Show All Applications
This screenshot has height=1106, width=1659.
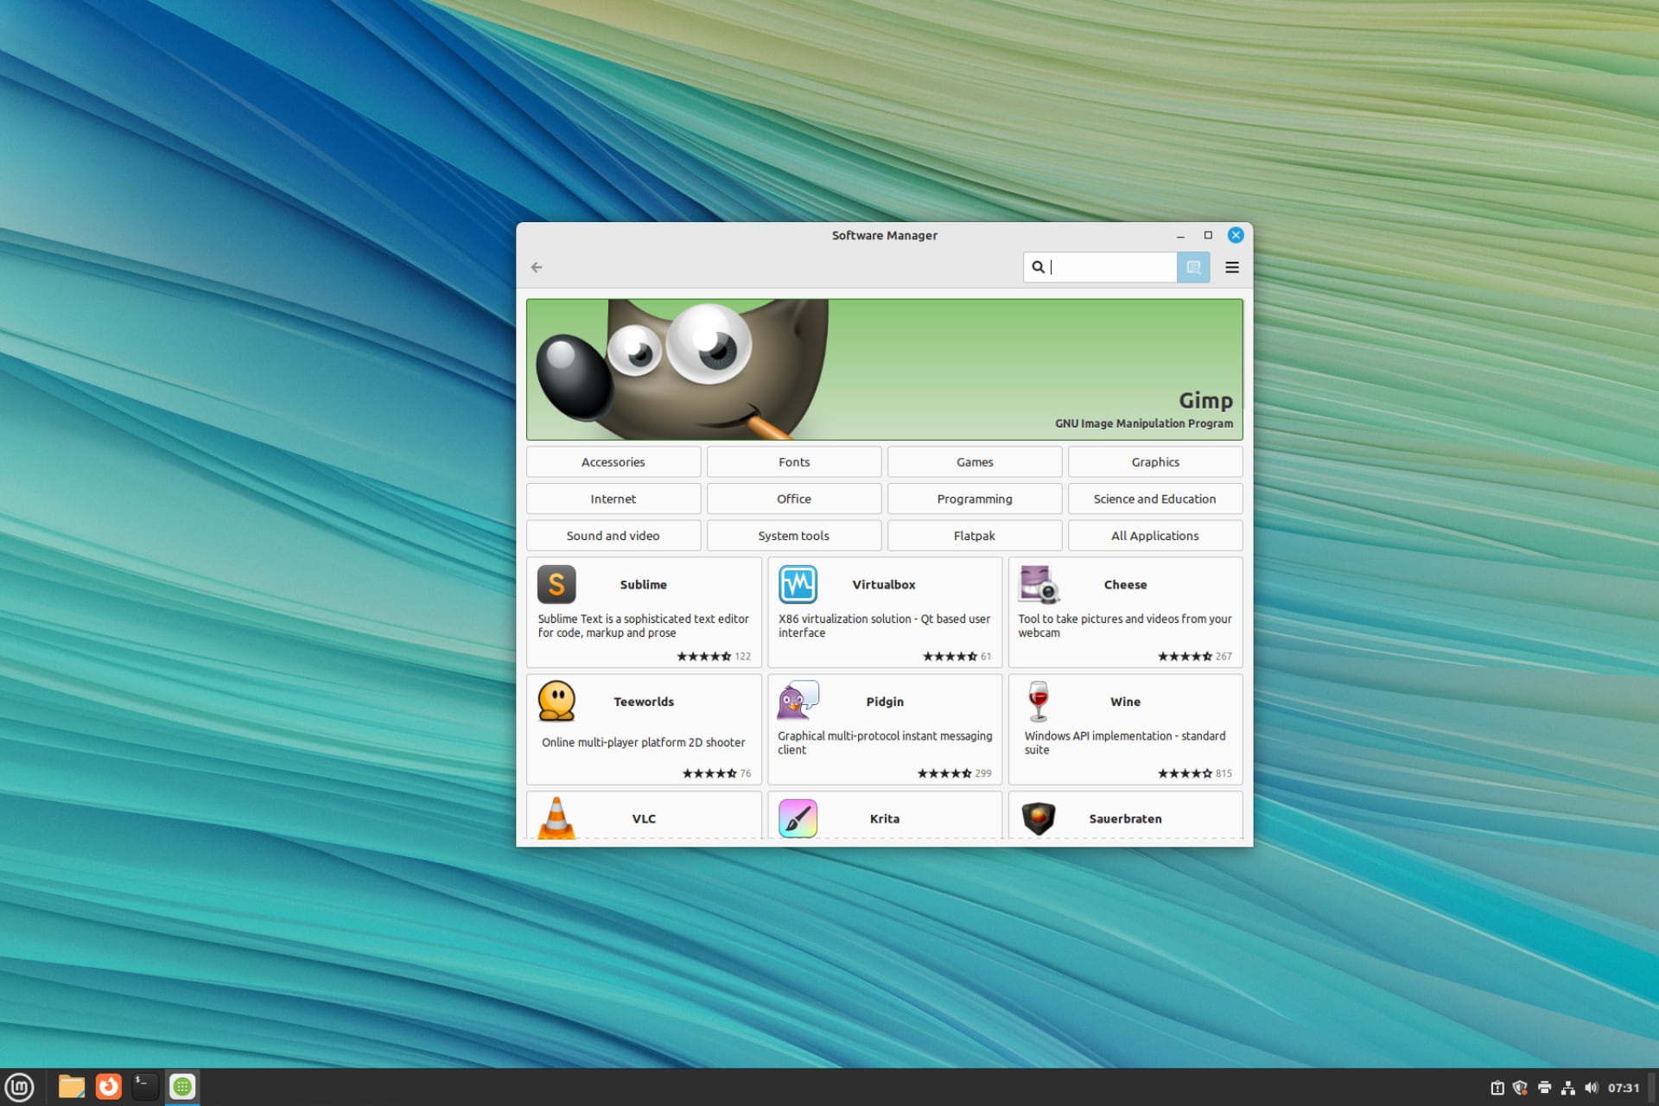(1154, 535)
